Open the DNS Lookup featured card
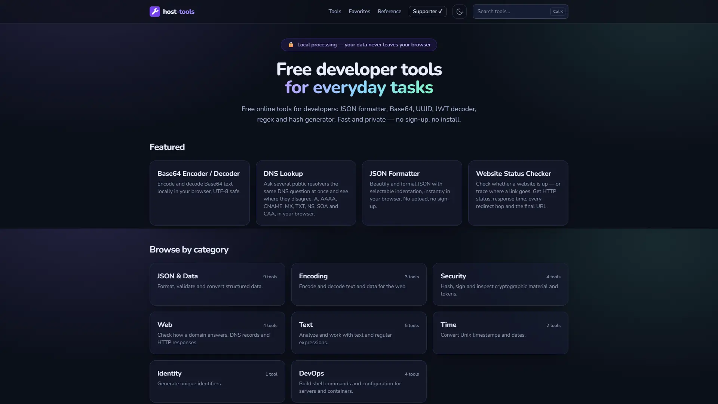 pyautogui.click(x=306, y=193)
